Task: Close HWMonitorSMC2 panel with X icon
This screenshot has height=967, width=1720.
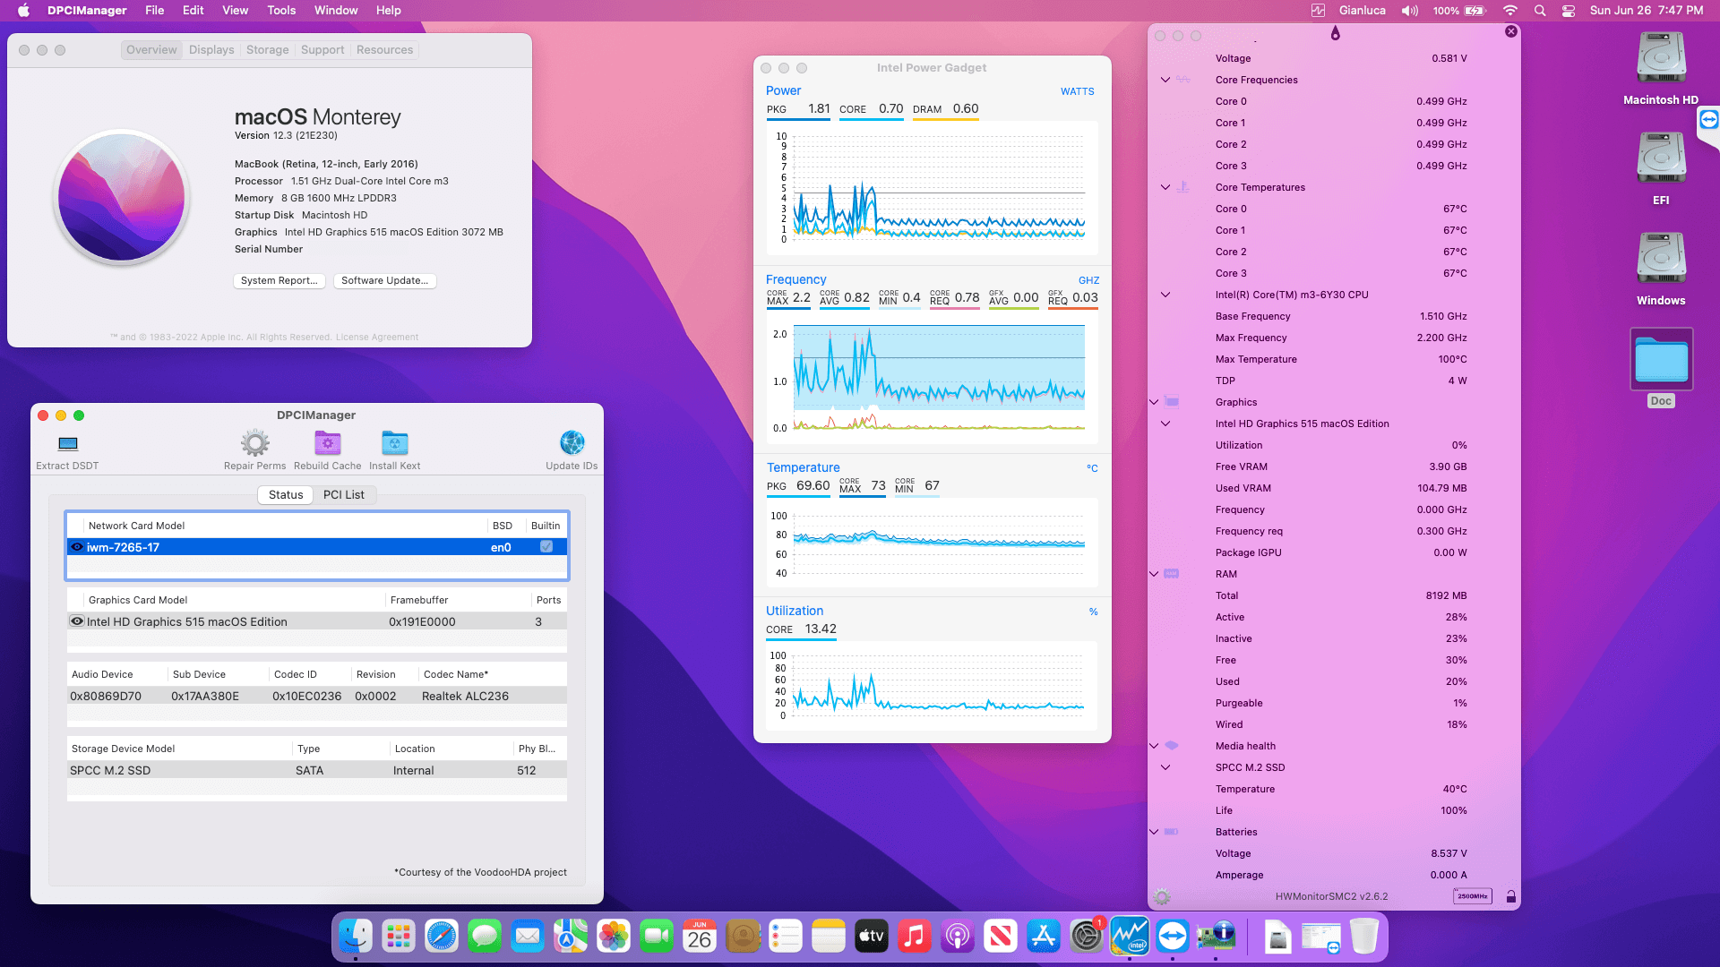Action: coord(1511,31)
